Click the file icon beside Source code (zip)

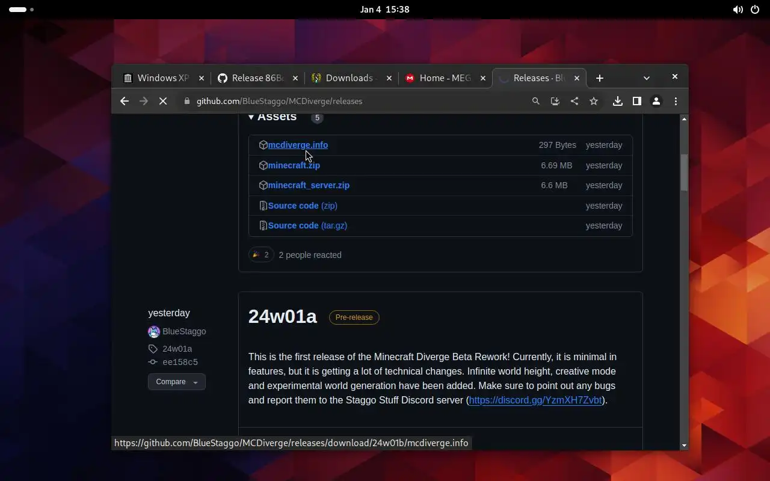[x=263, y=206]
